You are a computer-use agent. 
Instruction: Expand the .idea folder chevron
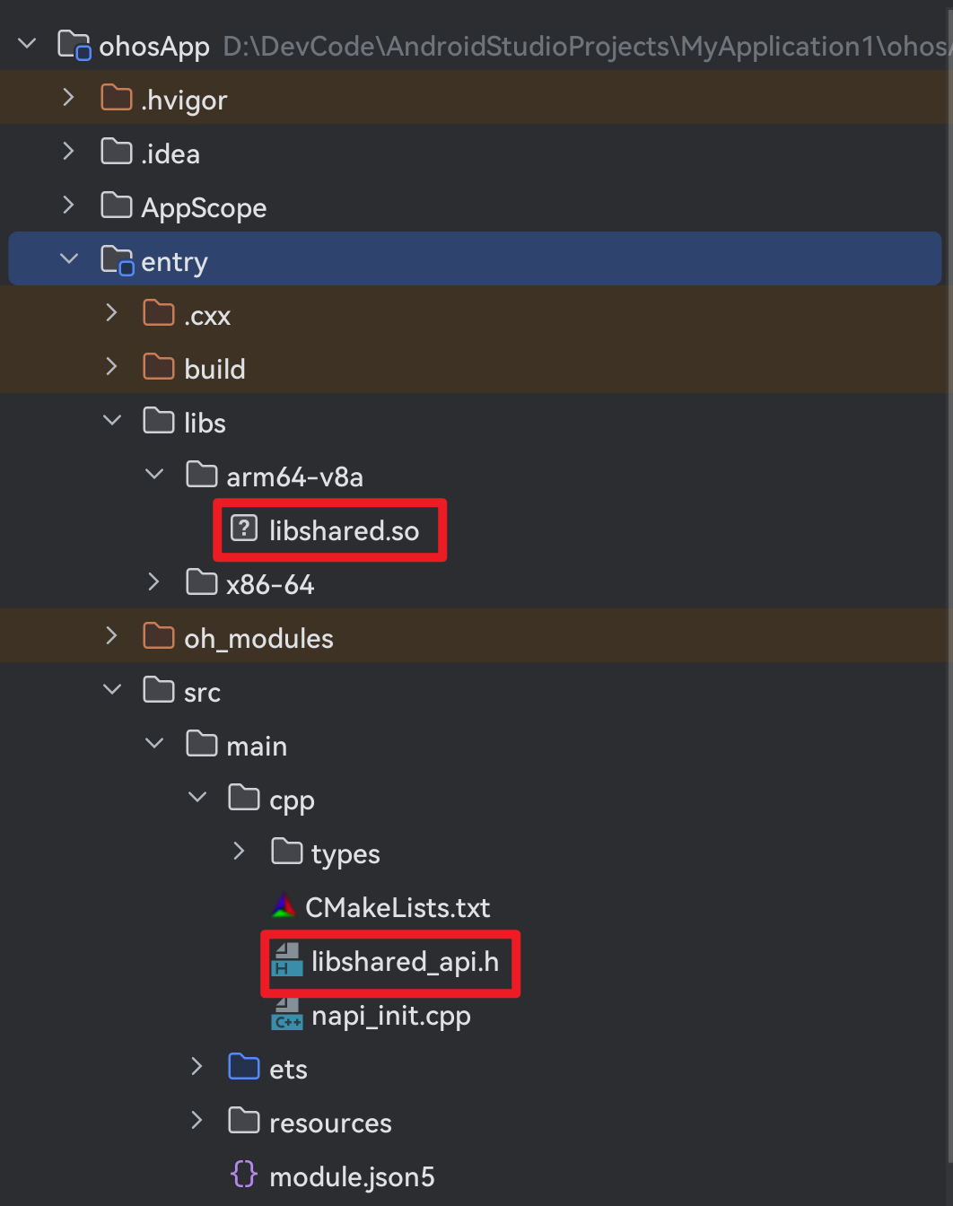pos(69,151)
